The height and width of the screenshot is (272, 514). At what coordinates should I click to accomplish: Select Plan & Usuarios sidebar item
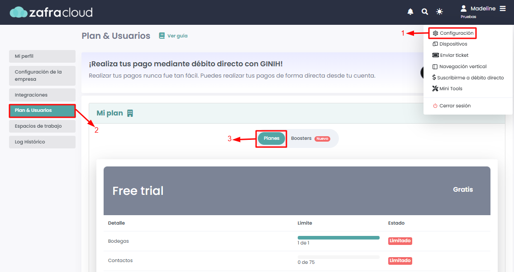pyautogui.click(x=42, y=111)
